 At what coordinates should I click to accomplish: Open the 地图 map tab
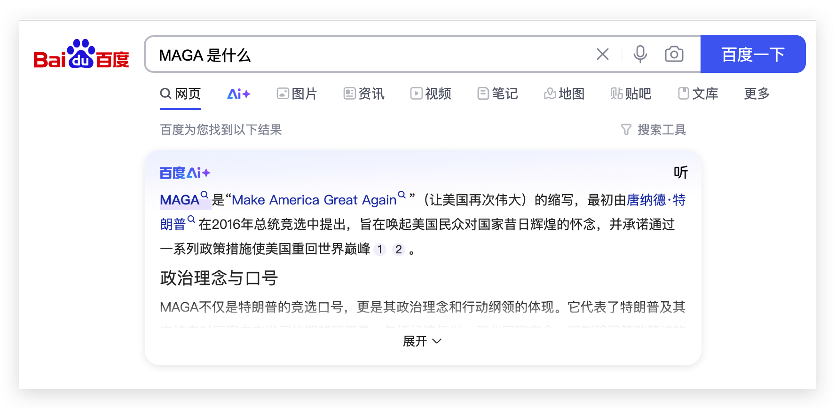click(564, 94)
